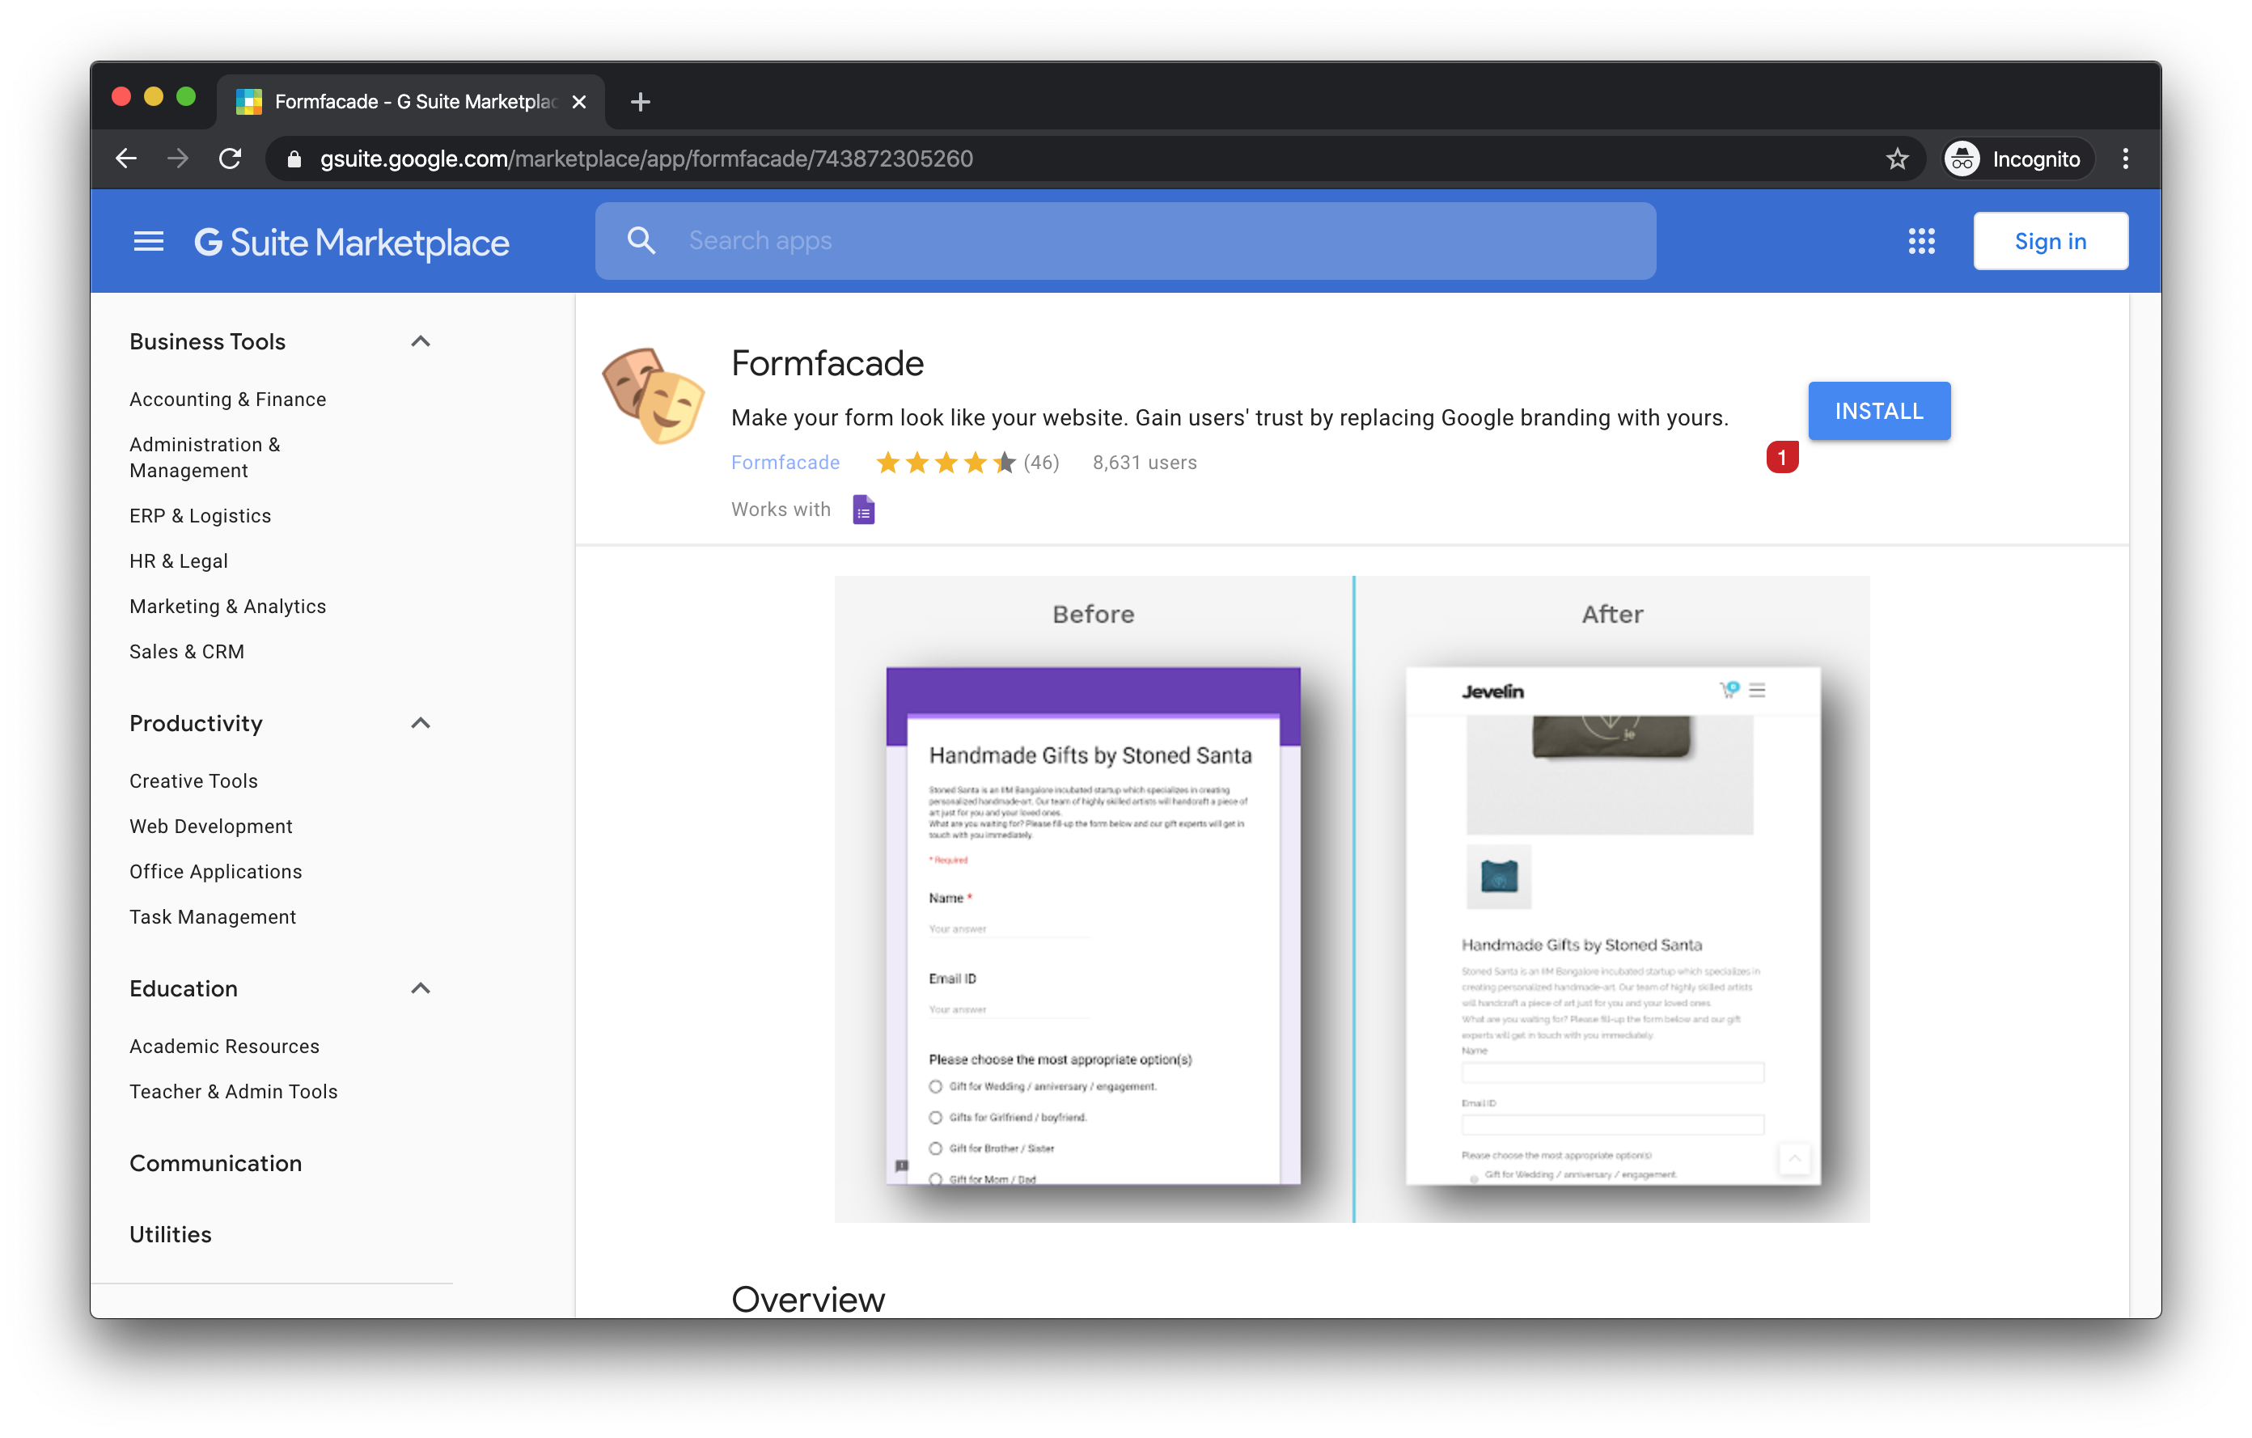Open Teacher & Admin Tools category
This screenshot has height=1438, width=2252.
[x=233, y=1091]
